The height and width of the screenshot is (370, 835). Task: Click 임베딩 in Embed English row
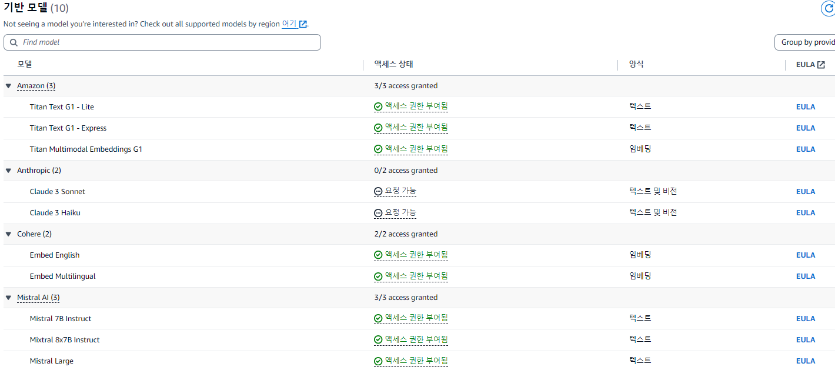click(640, 255)
